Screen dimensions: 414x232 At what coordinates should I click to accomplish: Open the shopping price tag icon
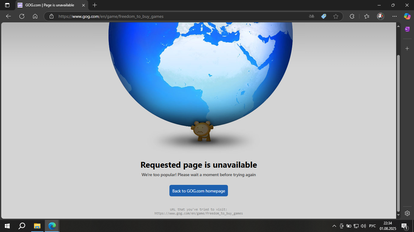[x=324, y=16]
